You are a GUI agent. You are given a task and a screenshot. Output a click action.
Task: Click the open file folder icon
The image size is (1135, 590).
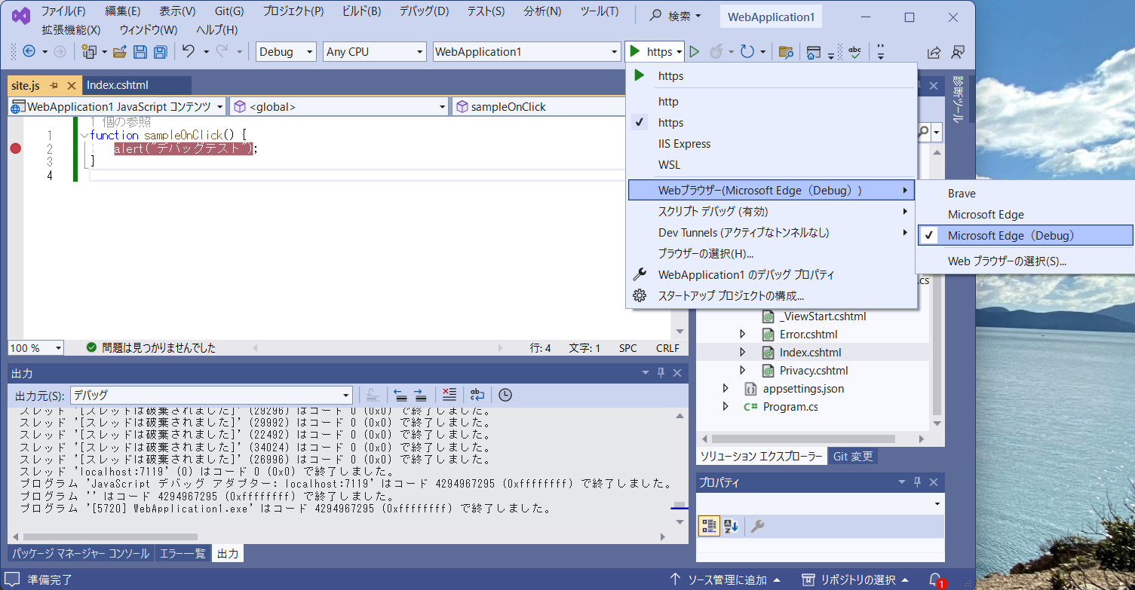pos(119,52)
